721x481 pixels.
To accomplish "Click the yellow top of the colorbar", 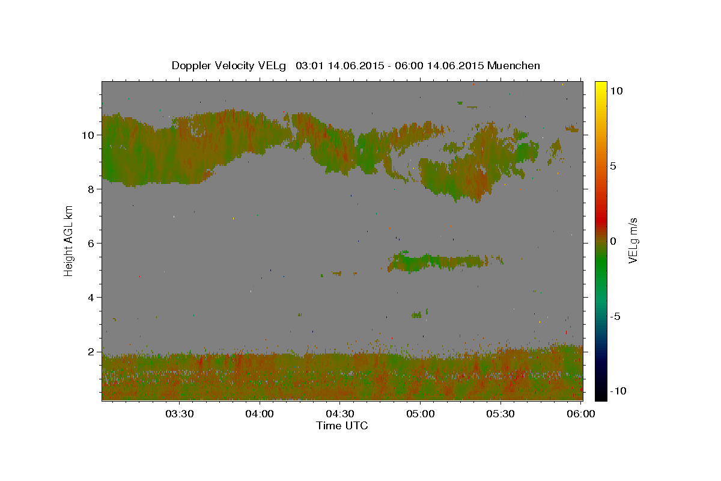I will point(601,87).
